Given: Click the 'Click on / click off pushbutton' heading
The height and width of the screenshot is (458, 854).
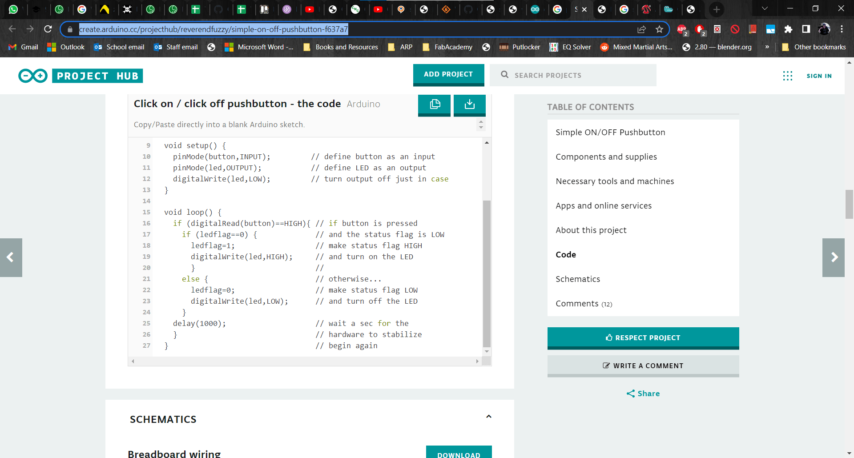Looking at the screenshot, I should [x=237, y=104].
